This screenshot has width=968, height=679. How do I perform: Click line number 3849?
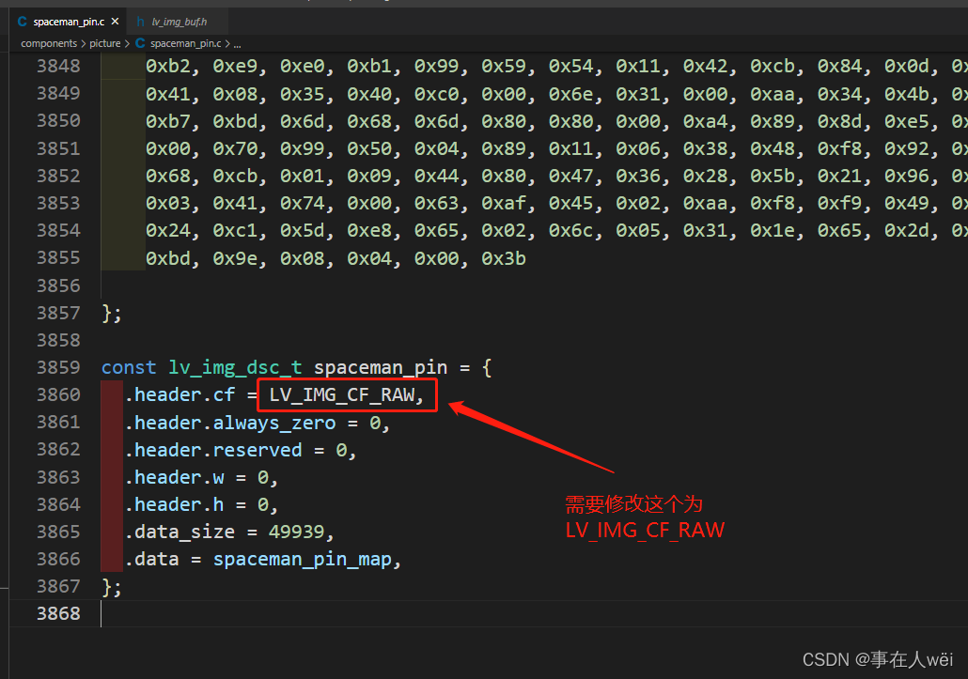58,93
